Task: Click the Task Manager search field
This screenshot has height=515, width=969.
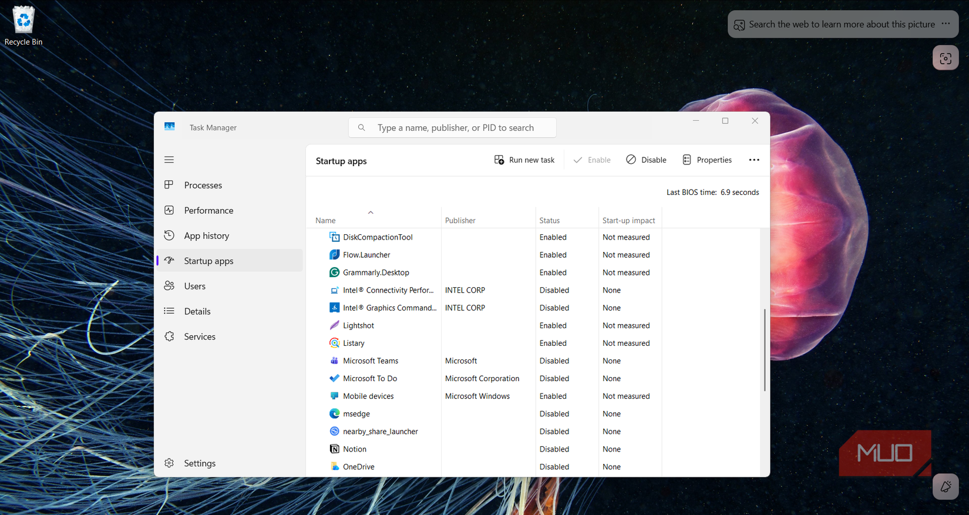Action: 452,127
